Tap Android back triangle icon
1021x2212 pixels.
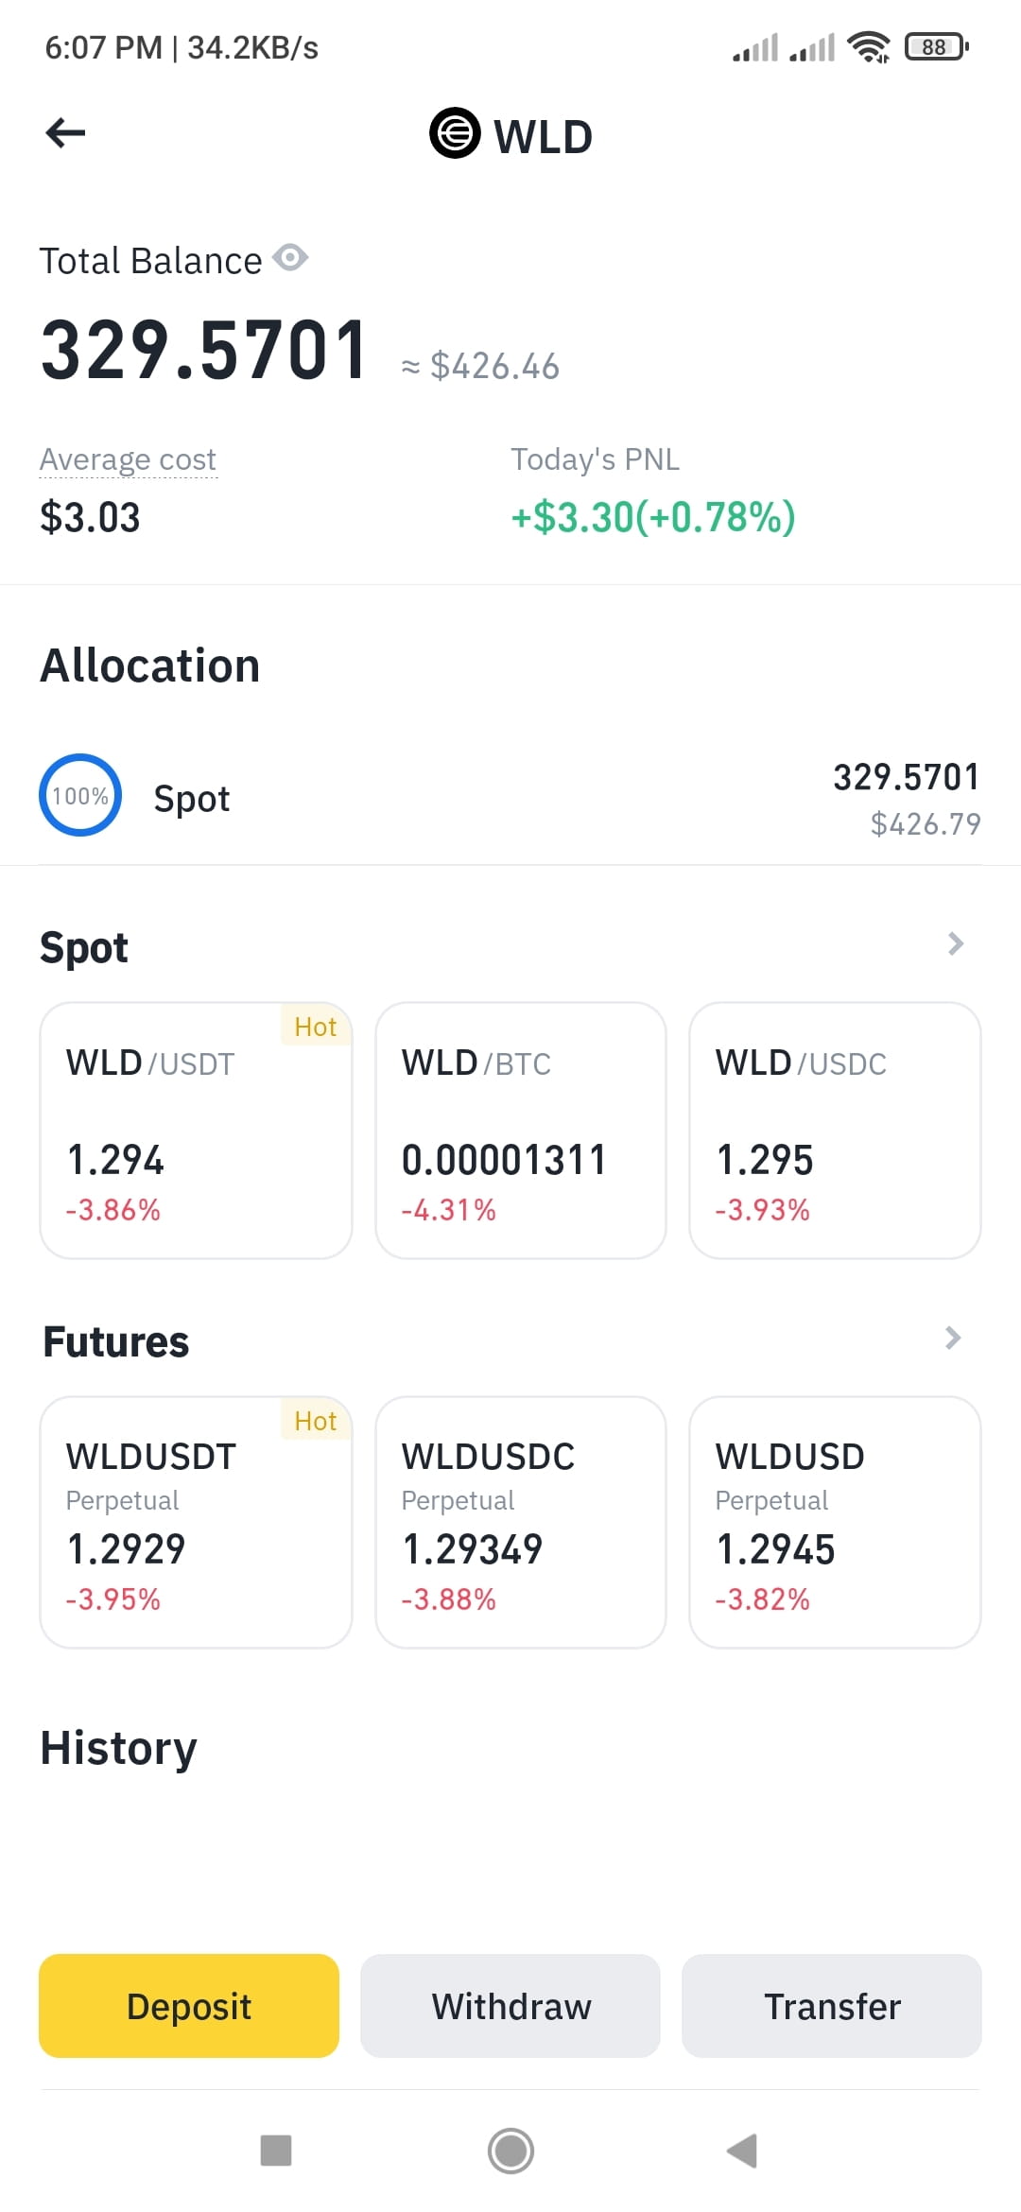click(x=743, y=2151)
